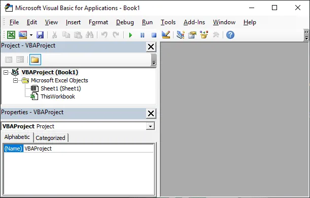310x198 pixels.
Task: Open Project pane toolbar overflow arrow
Action: pyautogui.click(x=154, y=60)
